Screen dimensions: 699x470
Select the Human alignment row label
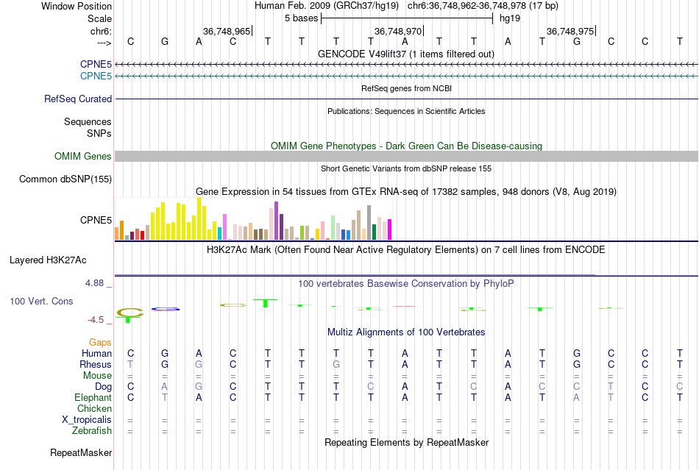coord(96,353)
